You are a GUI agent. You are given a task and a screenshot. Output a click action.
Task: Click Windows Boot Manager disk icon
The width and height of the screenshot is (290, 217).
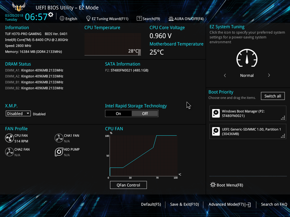click(216, 113)
